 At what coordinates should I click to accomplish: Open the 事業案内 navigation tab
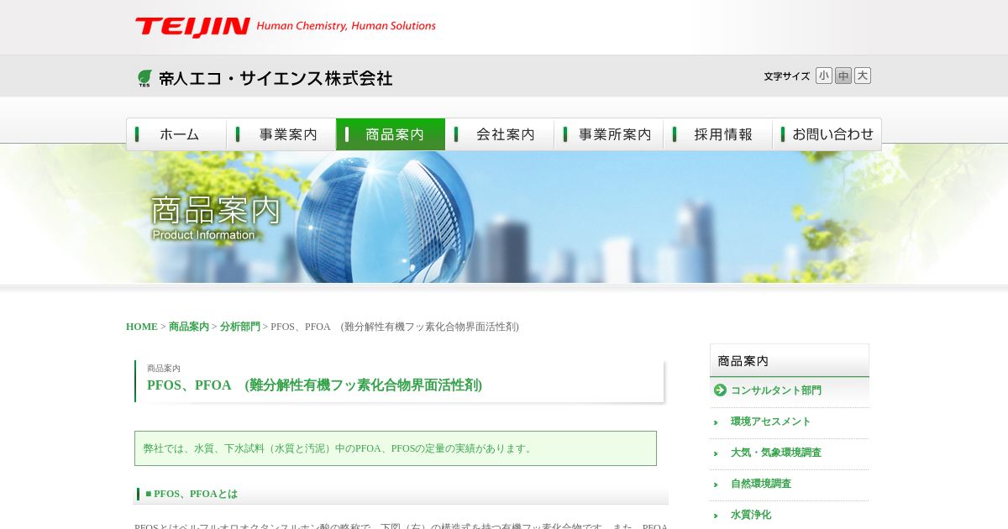click(281, 134)
